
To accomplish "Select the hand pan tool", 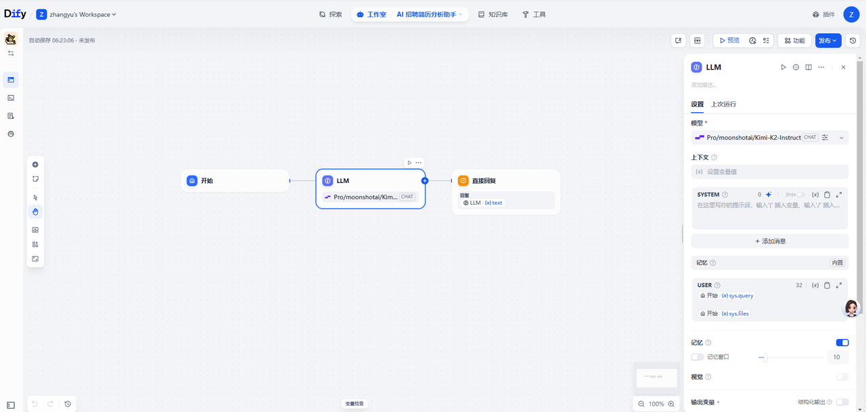I will pos(35,212).
